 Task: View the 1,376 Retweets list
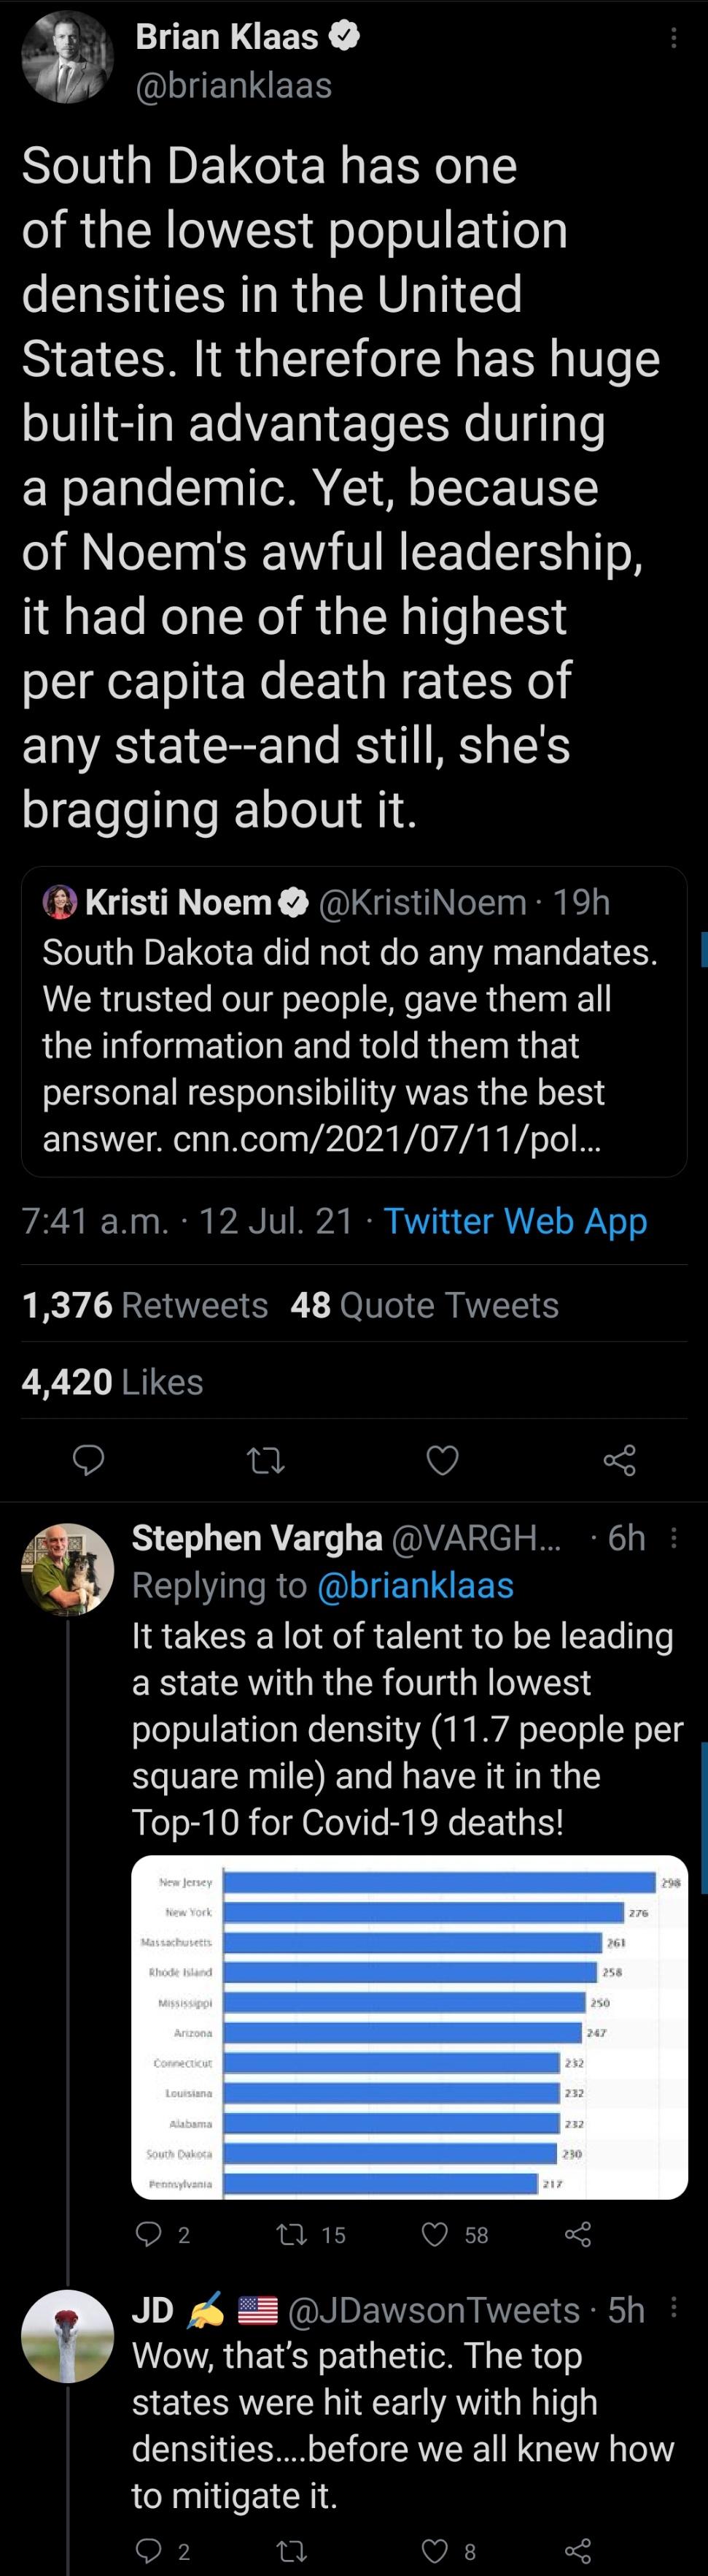click(x=145, y=1305)
